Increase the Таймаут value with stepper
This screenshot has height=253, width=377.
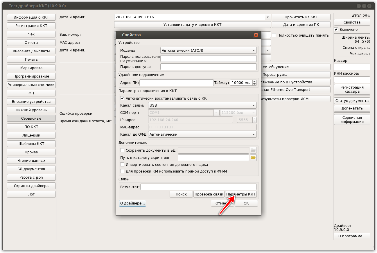pyautogui.click(x=254, y=81)
